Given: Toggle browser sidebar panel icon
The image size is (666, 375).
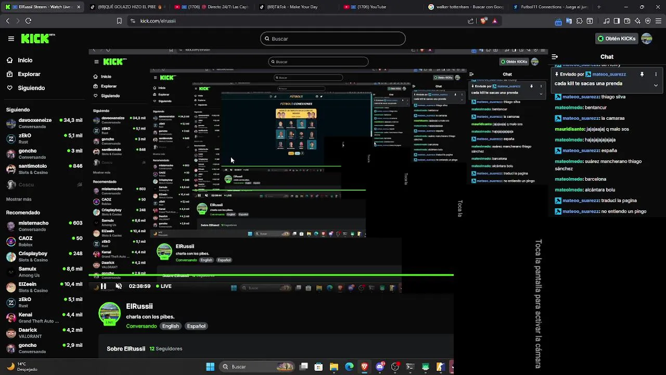Looking at the screenshot, I should (617, 21).
